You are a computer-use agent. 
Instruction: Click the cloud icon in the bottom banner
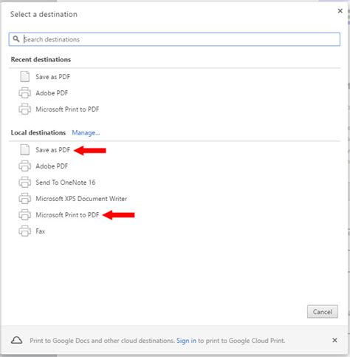tap(17, 340)
